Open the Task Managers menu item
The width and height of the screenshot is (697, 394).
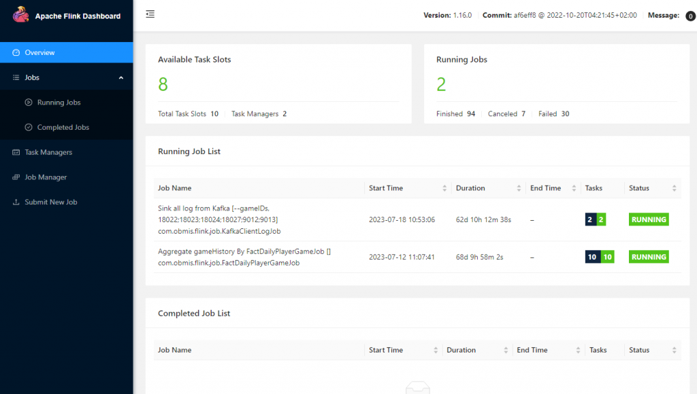click(48, 153)
